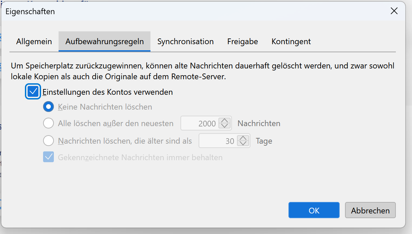Screen dimensions: 412x234
Task: Show the Kontingent tab
Action: [x=291, y=41]
